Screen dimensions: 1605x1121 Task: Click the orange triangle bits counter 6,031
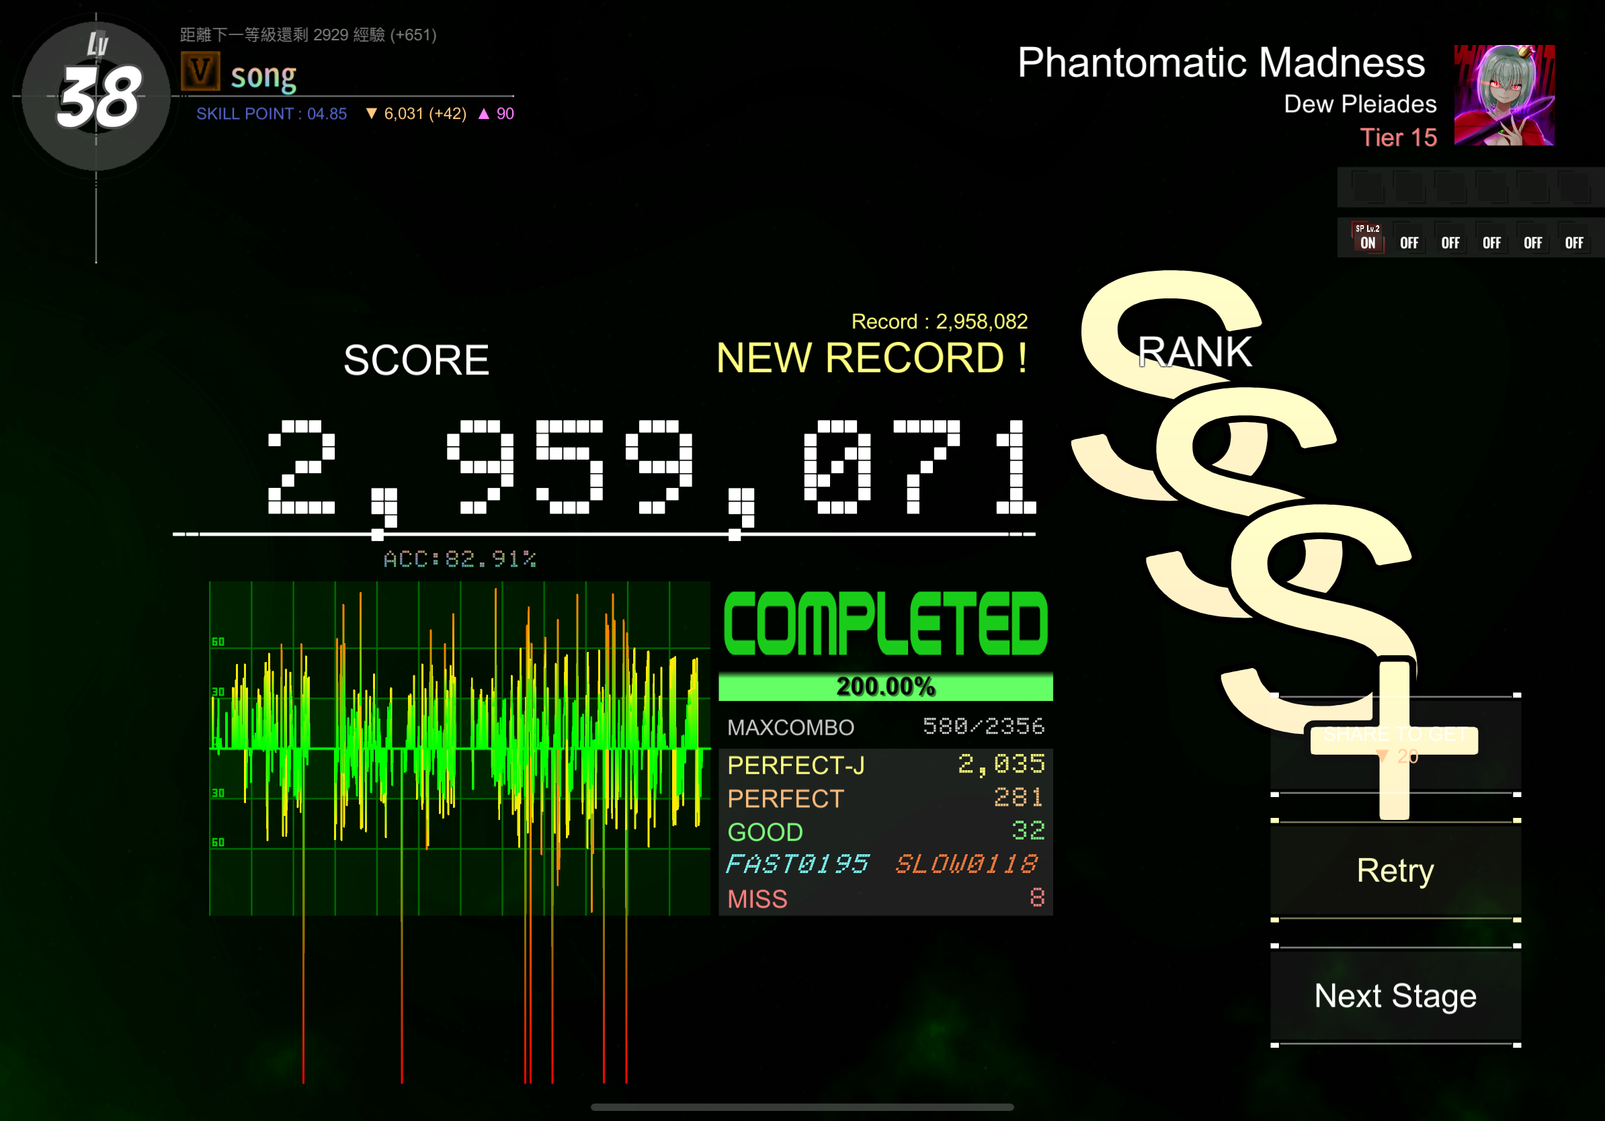[x=416, y=114]
